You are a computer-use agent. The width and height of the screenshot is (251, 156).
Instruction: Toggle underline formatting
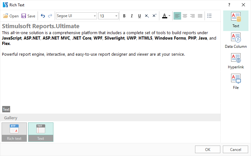(139, 16)
